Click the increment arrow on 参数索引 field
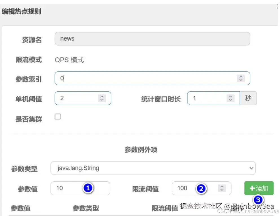The image size is (280, 216). [241, 77]
